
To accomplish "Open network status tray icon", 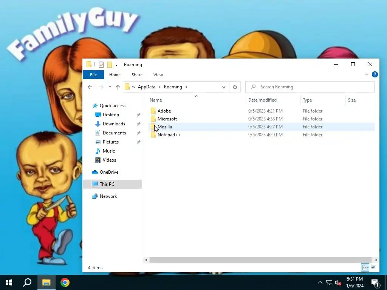I will click(329, 282).
